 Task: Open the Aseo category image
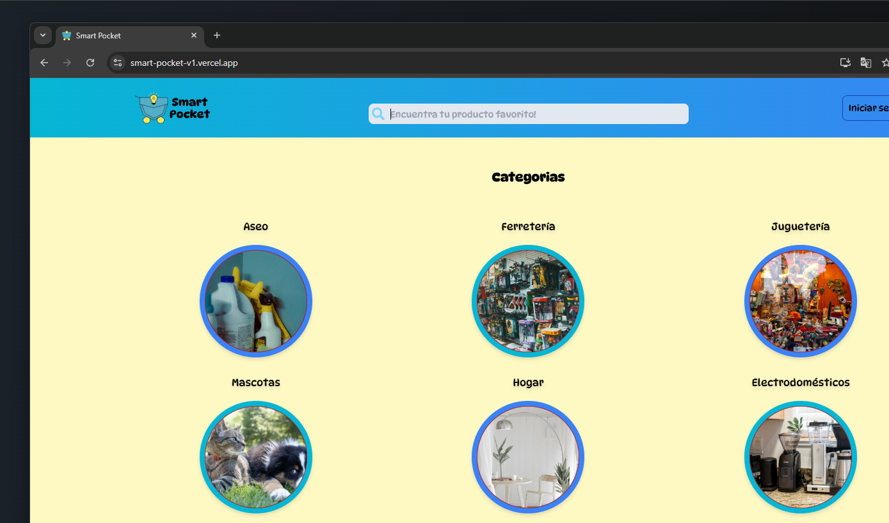256,301
